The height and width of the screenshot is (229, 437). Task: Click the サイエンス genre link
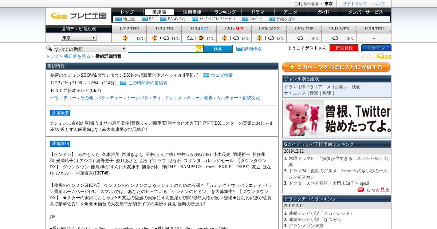[x=295, y=93]
